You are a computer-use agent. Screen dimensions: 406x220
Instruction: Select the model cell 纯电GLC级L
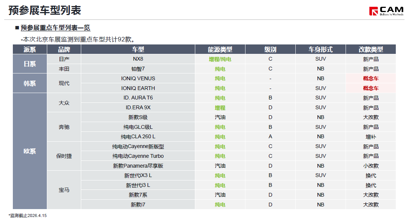tap(138, 127)
